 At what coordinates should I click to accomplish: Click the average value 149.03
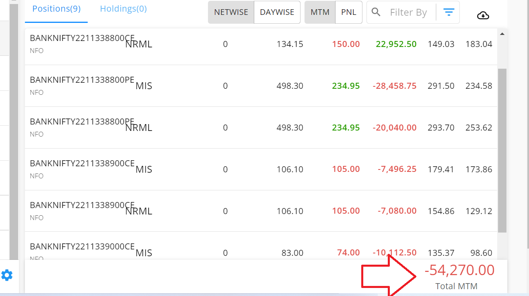click(x=441, y=44)
